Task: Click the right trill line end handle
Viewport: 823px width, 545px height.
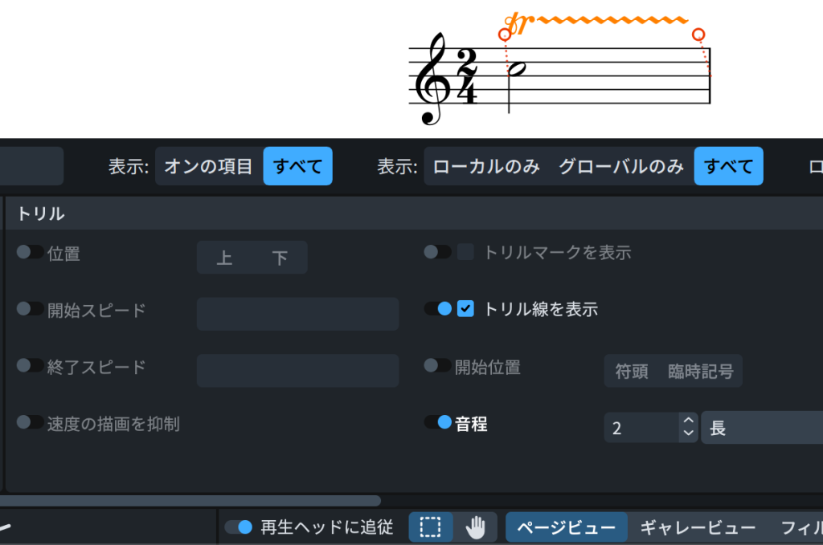Action: click(698, 34)
